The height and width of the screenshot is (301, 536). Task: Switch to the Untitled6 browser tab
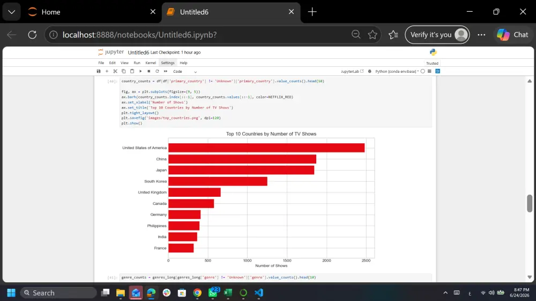(x=230, y=12)
